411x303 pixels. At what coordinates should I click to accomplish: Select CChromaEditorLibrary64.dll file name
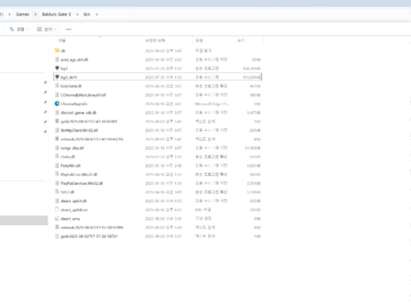[83, 95]
